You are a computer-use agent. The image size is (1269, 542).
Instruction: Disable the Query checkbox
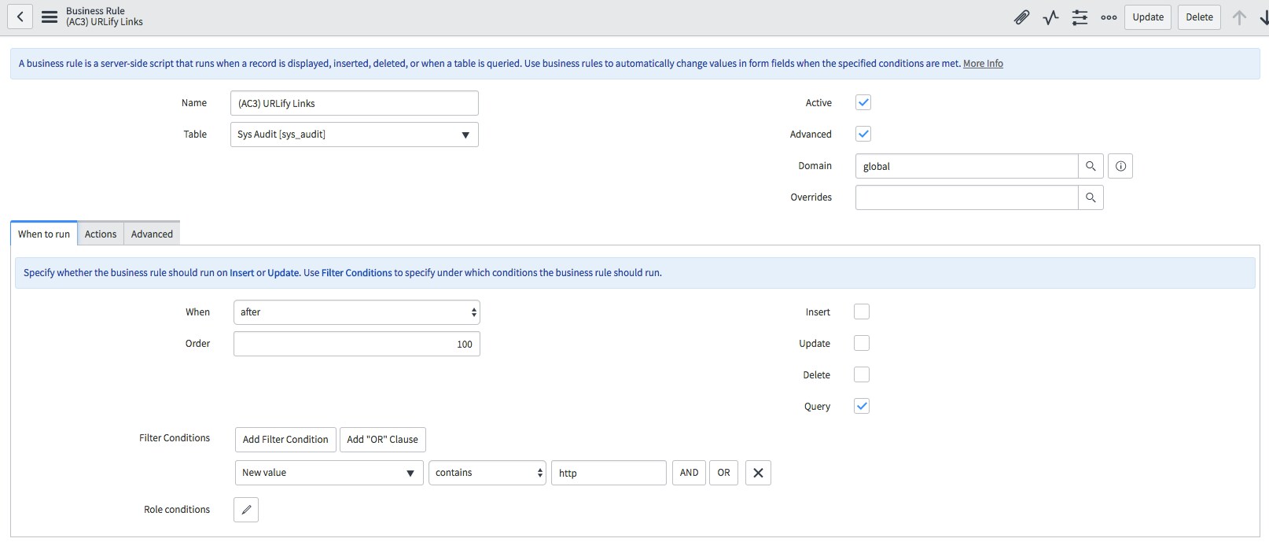point(862,406)
